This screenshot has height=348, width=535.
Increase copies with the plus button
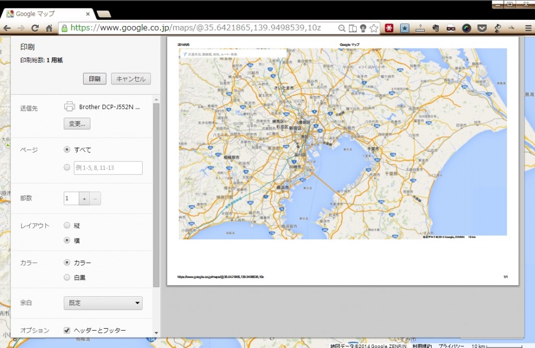tap(84, 199)
